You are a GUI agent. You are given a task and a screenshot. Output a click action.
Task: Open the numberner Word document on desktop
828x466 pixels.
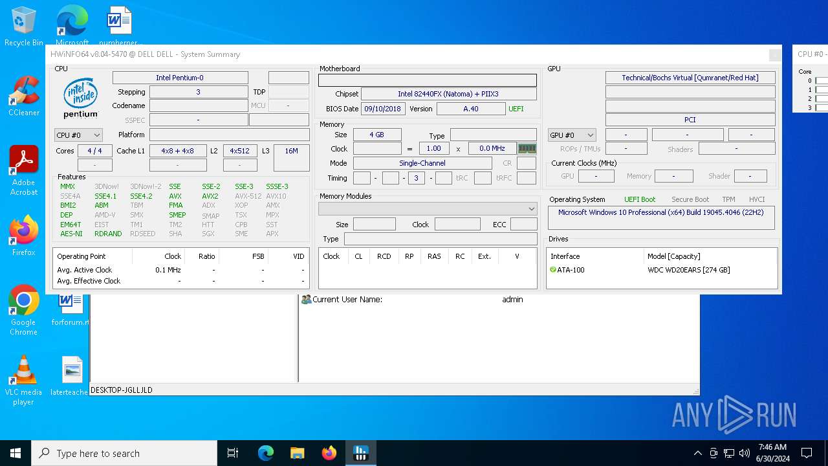click(x=120, y=27)
